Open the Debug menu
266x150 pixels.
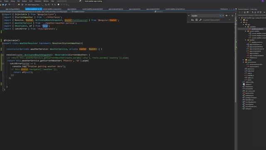pyautogui.click(x=13, y=1)
